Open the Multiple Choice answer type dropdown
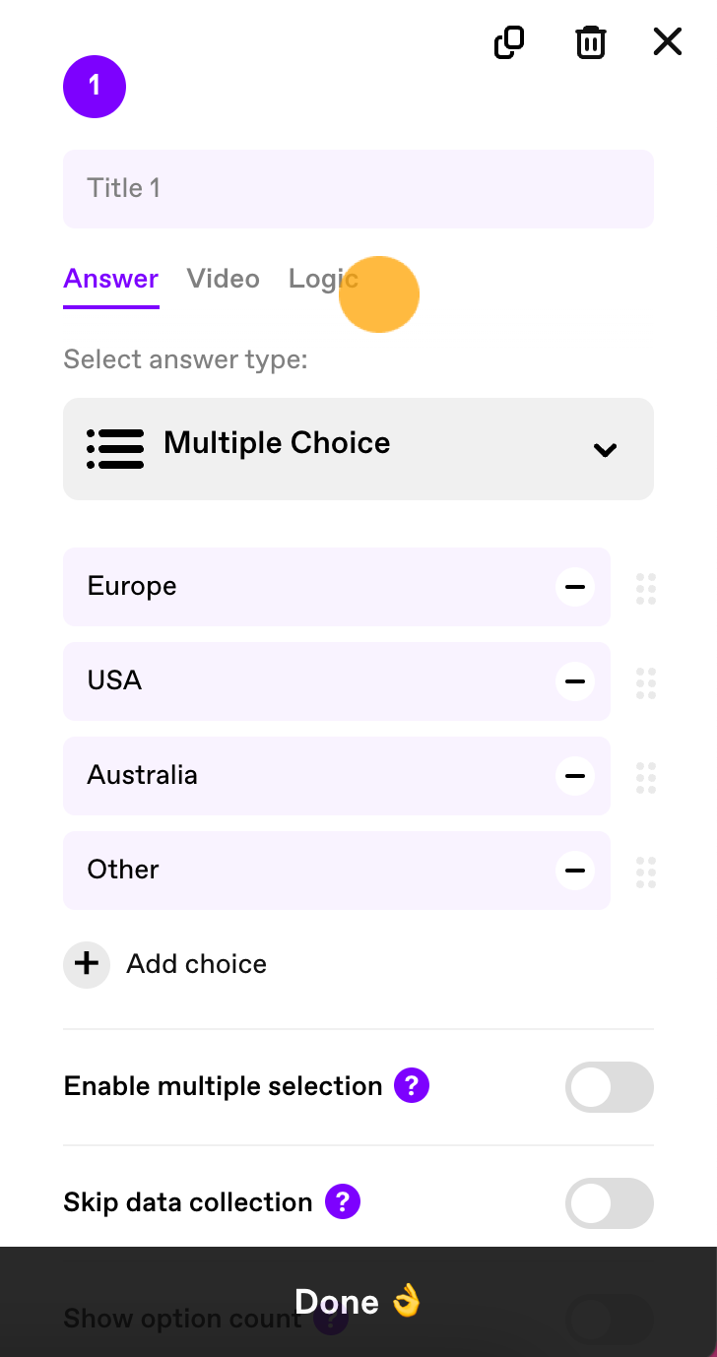 (358, 449)
